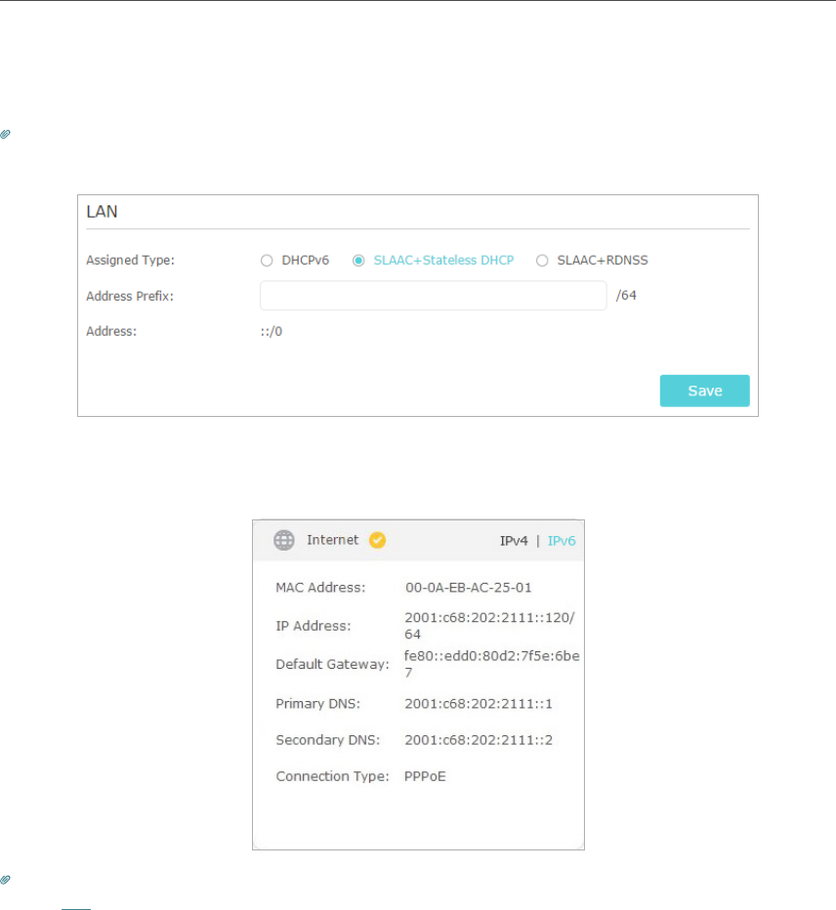Select the DHCPv6 radio button

[267, 261]
